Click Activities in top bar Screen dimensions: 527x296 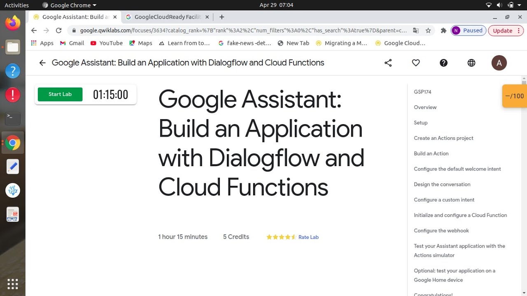[x=16, y=5]
